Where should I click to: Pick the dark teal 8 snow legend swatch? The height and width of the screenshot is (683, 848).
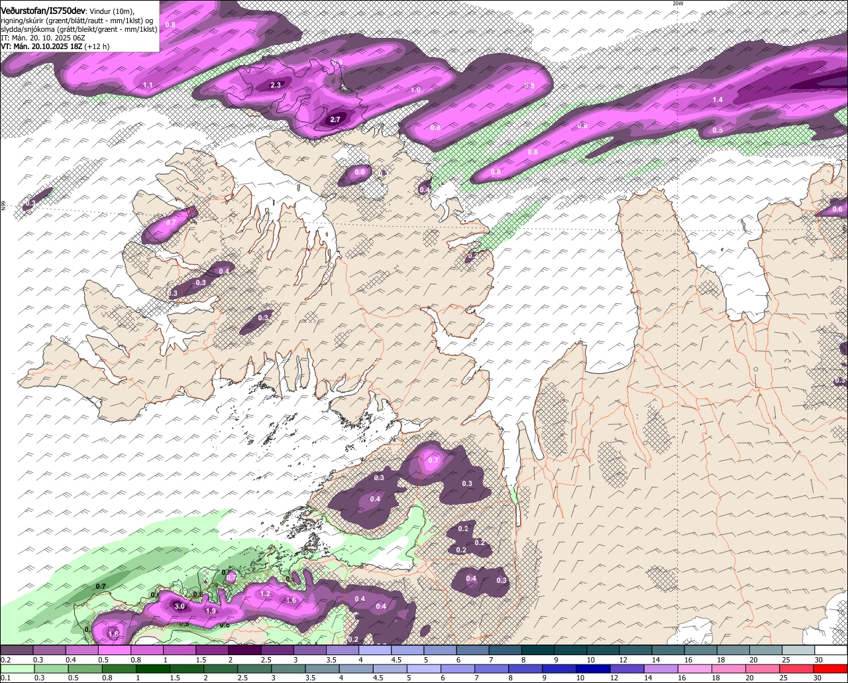(x=538, y=650)
